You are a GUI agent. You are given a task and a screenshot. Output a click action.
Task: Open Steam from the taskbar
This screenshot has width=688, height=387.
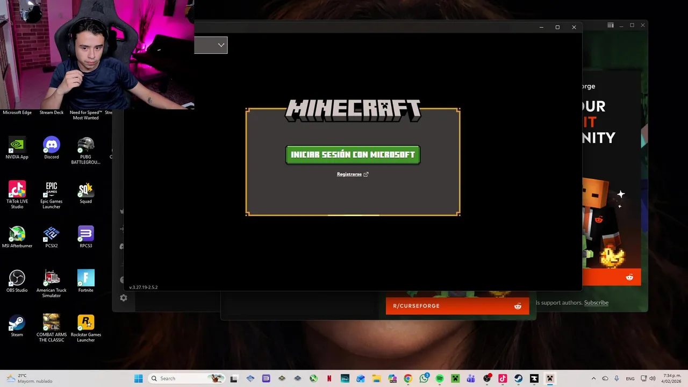(x=518, y=378)
